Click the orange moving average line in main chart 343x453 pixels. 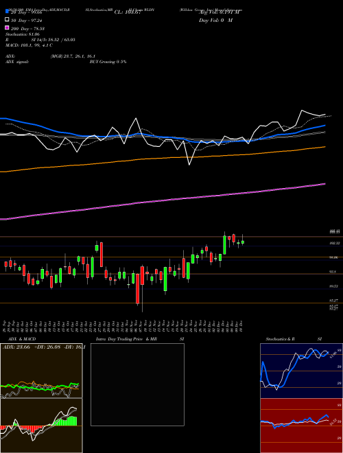click(x=162, y=158)
